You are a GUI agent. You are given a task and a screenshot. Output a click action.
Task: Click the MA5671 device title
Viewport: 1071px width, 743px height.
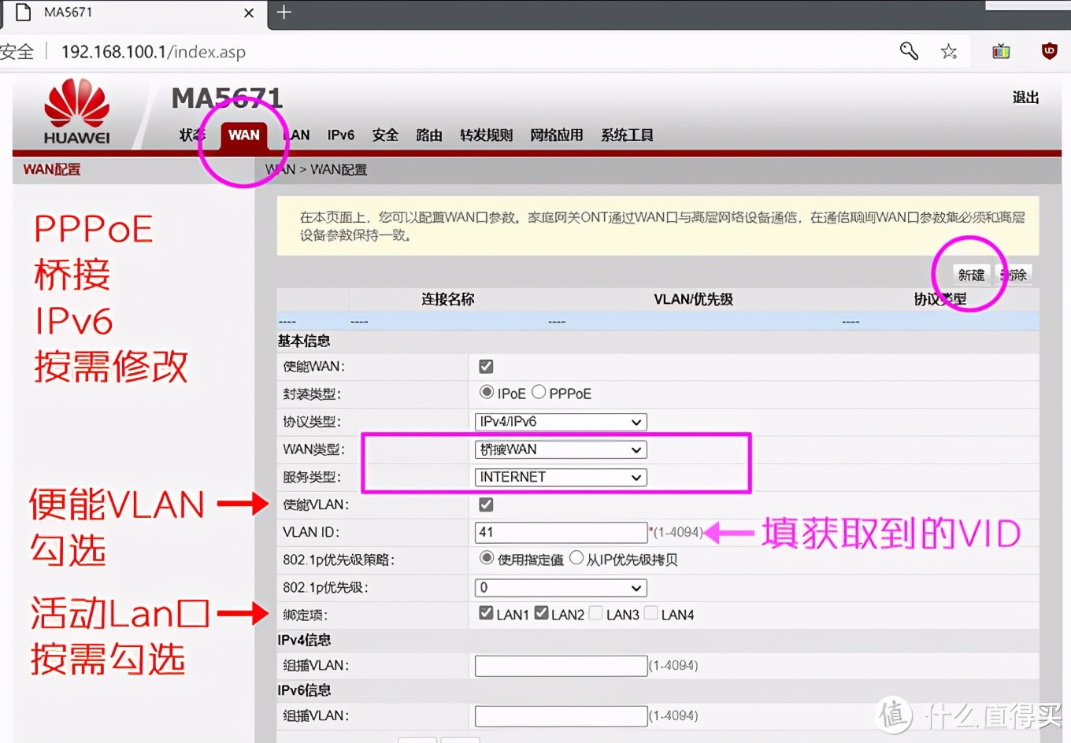pos(227,98)
